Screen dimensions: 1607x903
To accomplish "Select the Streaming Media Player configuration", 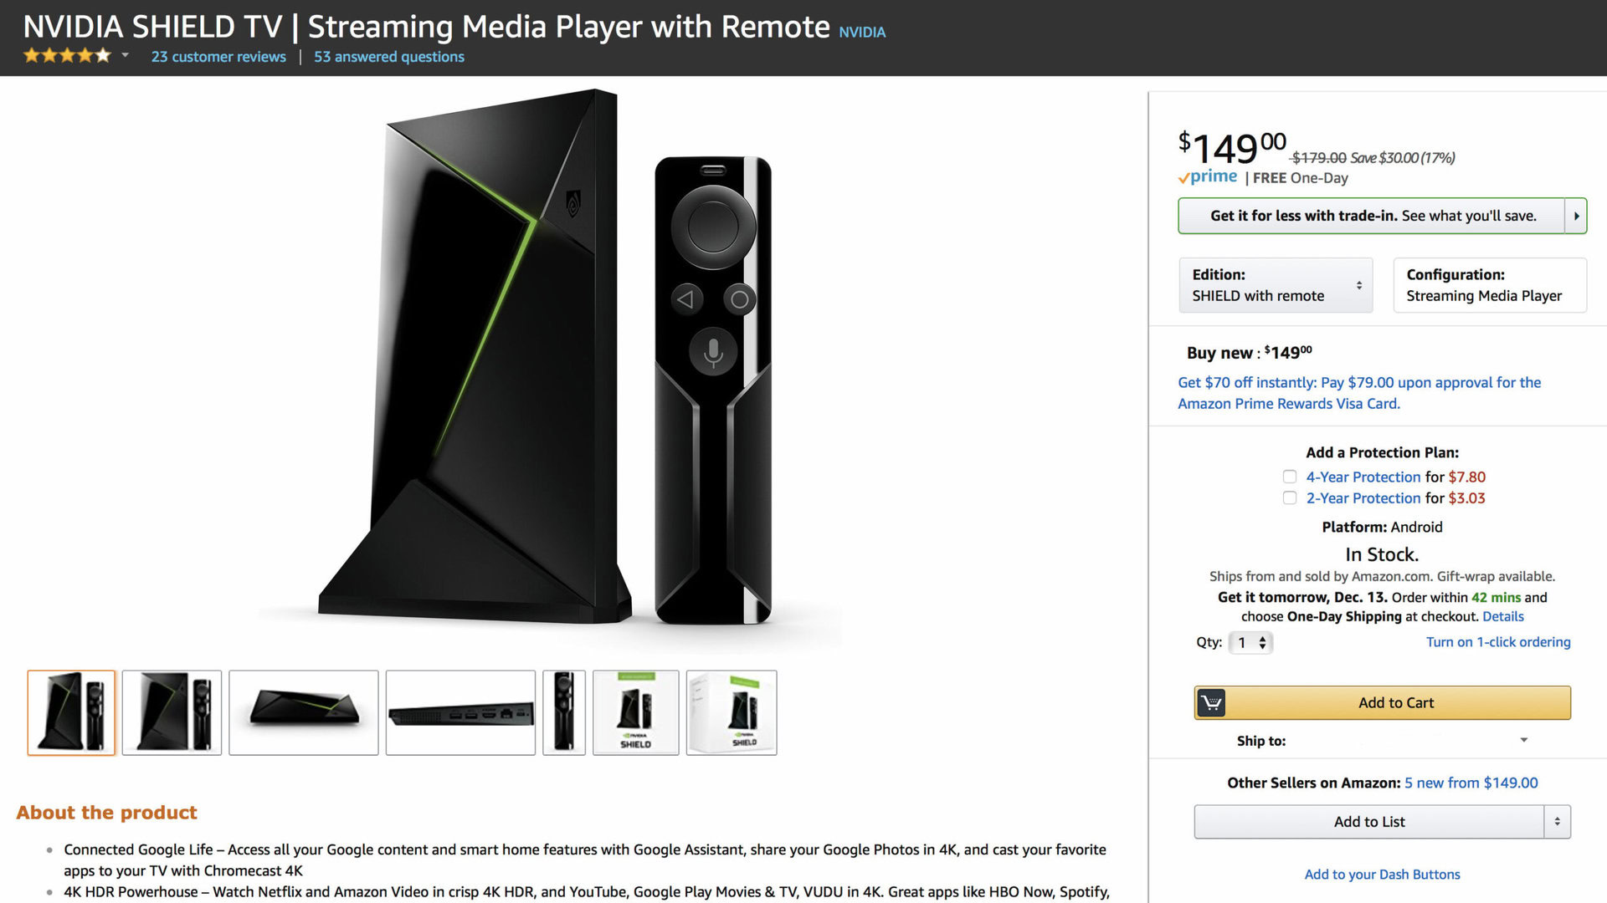I will (x=1489, y=285).
